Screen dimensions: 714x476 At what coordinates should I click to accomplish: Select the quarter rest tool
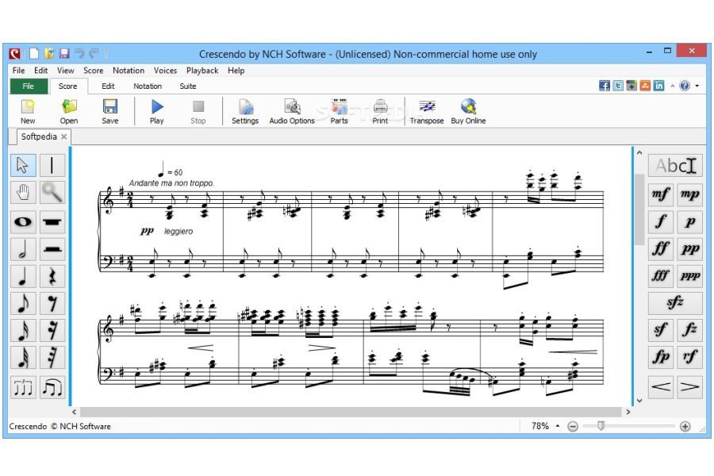coord(52,277)
